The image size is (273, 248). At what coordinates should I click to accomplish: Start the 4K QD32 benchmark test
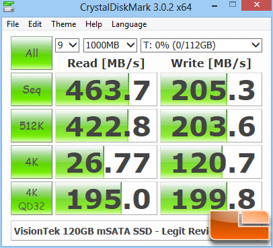32,198
